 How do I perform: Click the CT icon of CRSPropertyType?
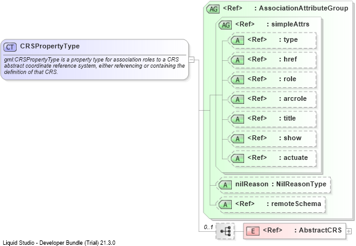pos(10,47)
